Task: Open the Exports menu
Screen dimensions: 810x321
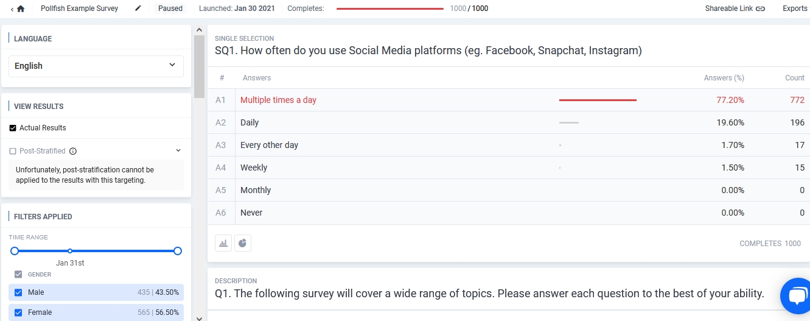Action: (795, 9)
